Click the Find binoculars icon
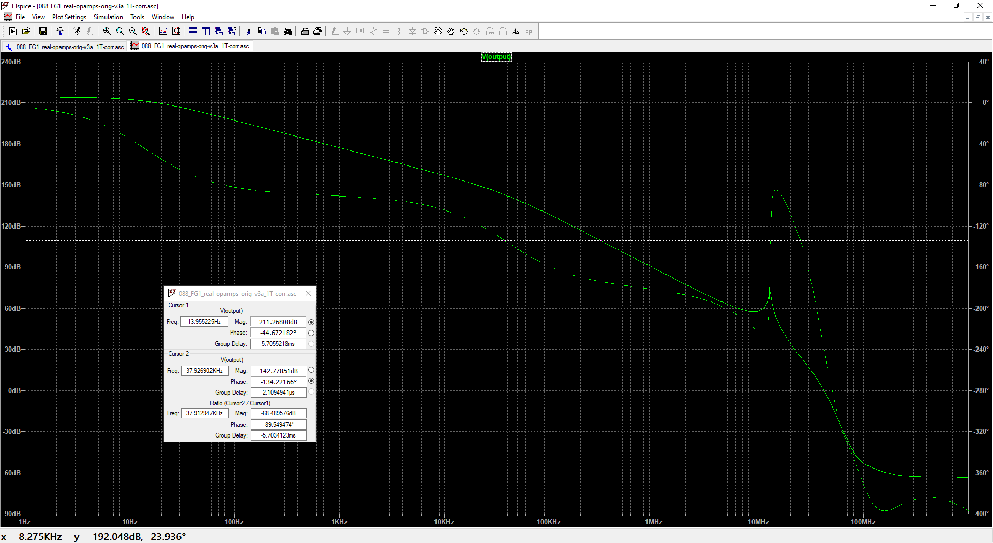Image resolution: width=993 pixels, height=543 pixels. pos(288,32)
